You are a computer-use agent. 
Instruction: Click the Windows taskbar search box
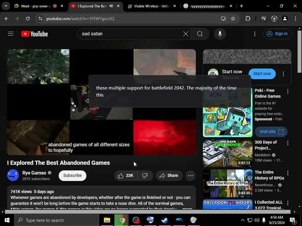coord(57,220)
